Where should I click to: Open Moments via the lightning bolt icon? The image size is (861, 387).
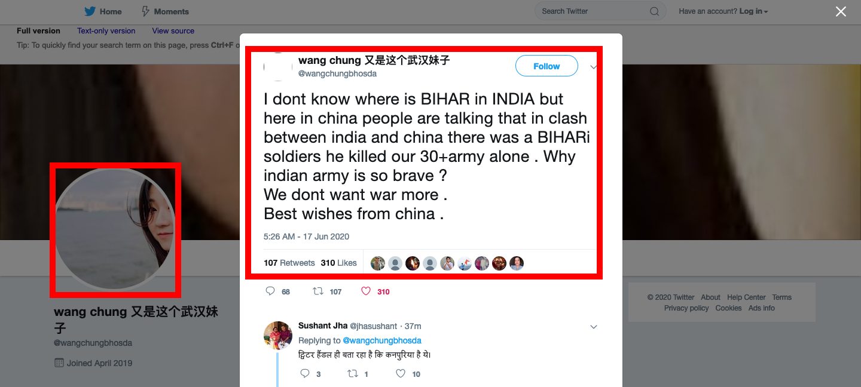(145, 11)
